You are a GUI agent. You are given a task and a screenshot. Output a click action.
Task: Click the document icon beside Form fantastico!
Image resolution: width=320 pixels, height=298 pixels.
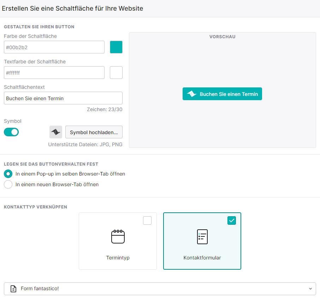click(13, 288)
